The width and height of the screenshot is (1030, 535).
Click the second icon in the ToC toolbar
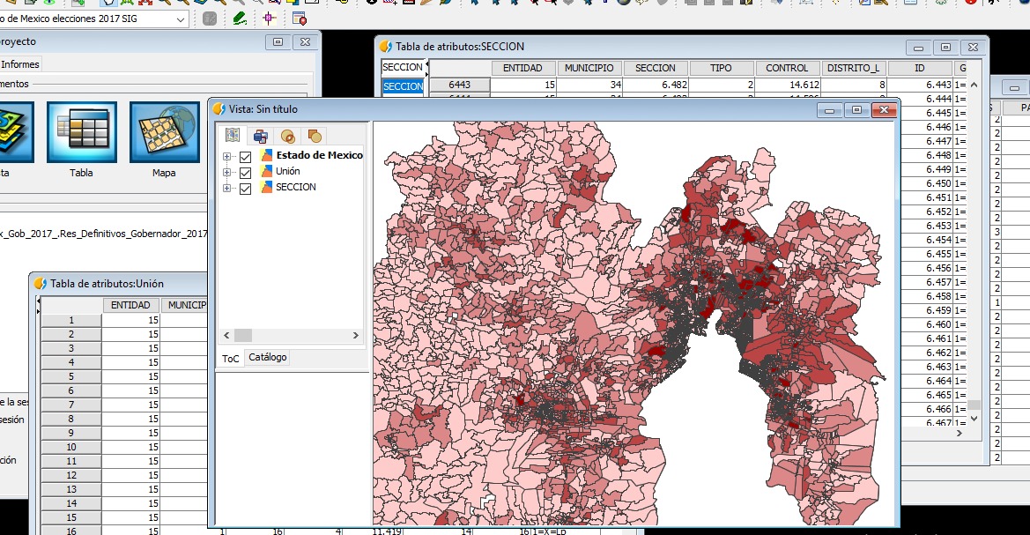point(260,136)
